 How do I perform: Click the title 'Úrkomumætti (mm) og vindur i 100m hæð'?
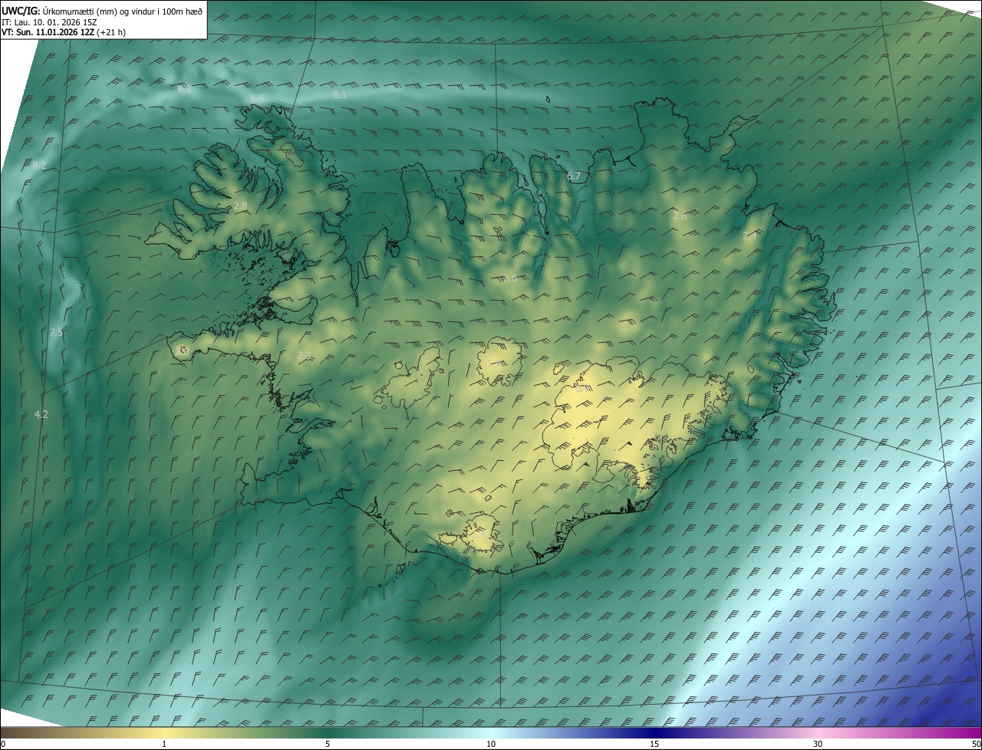[x=123, y=11]
